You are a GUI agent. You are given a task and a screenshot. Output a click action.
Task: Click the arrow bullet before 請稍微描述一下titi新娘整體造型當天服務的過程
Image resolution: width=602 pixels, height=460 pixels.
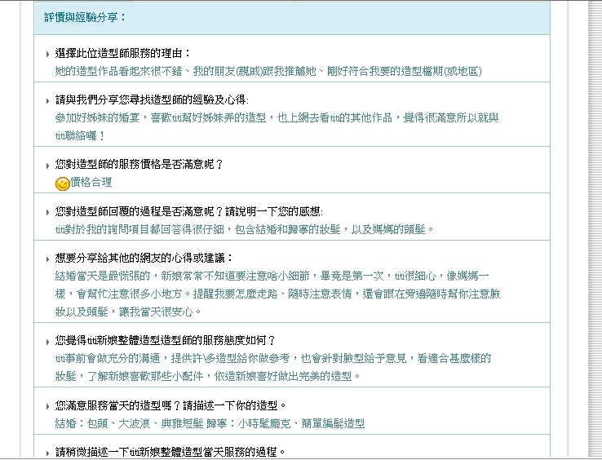(47, 453)
